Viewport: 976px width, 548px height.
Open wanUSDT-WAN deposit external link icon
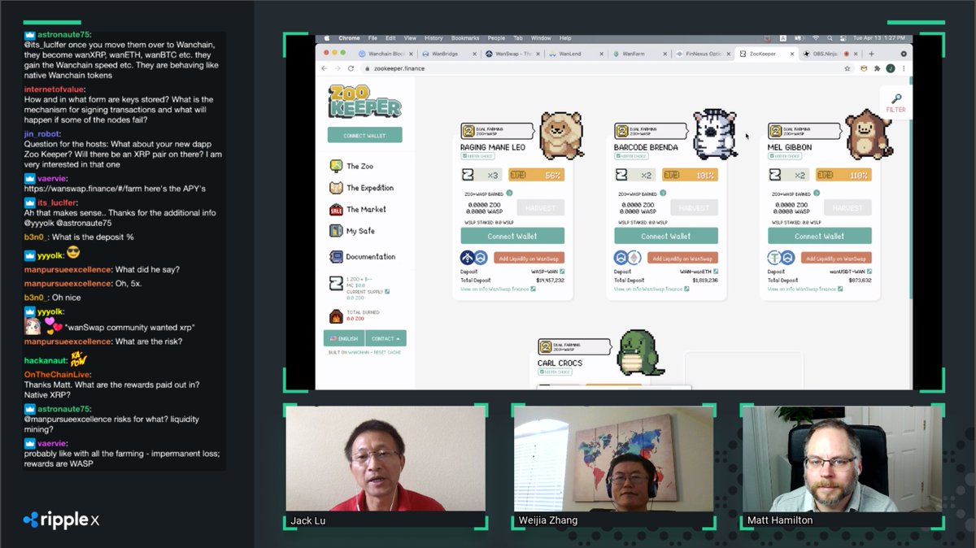[x=869, y=272]
